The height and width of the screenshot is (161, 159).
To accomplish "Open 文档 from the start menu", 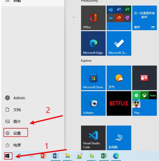I will [13, 110].
